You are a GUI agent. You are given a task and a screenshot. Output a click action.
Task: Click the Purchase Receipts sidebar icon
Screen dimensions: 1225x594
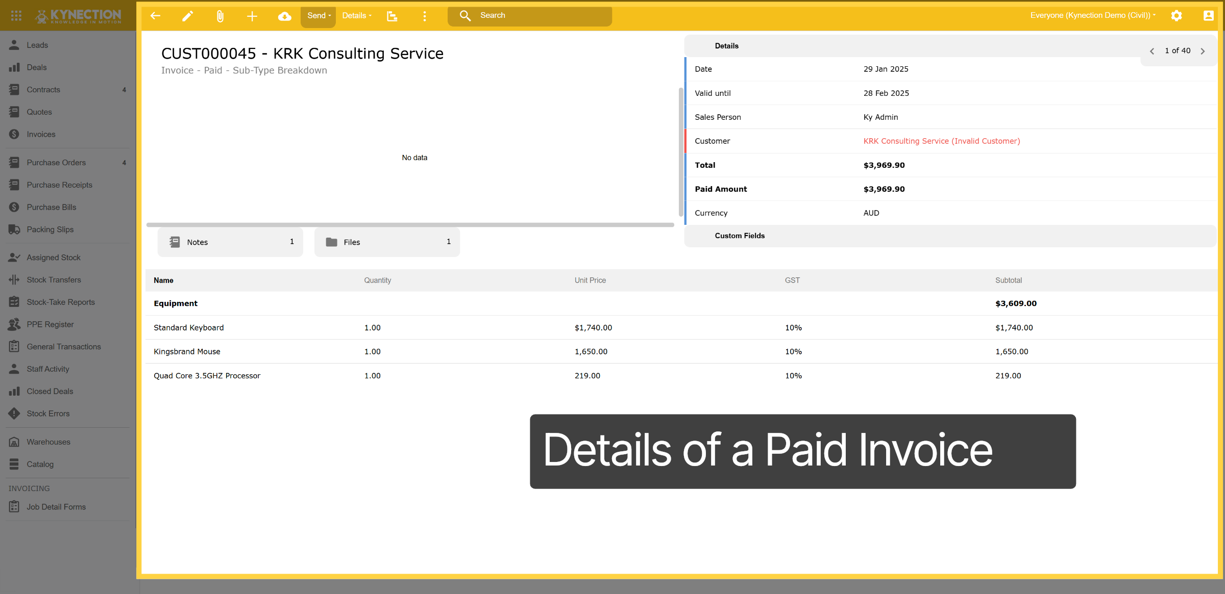coord(14,185)
